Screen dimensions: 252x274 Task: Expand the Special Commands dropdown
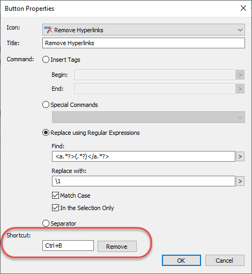pyautogui.click(x=149, y=117)
